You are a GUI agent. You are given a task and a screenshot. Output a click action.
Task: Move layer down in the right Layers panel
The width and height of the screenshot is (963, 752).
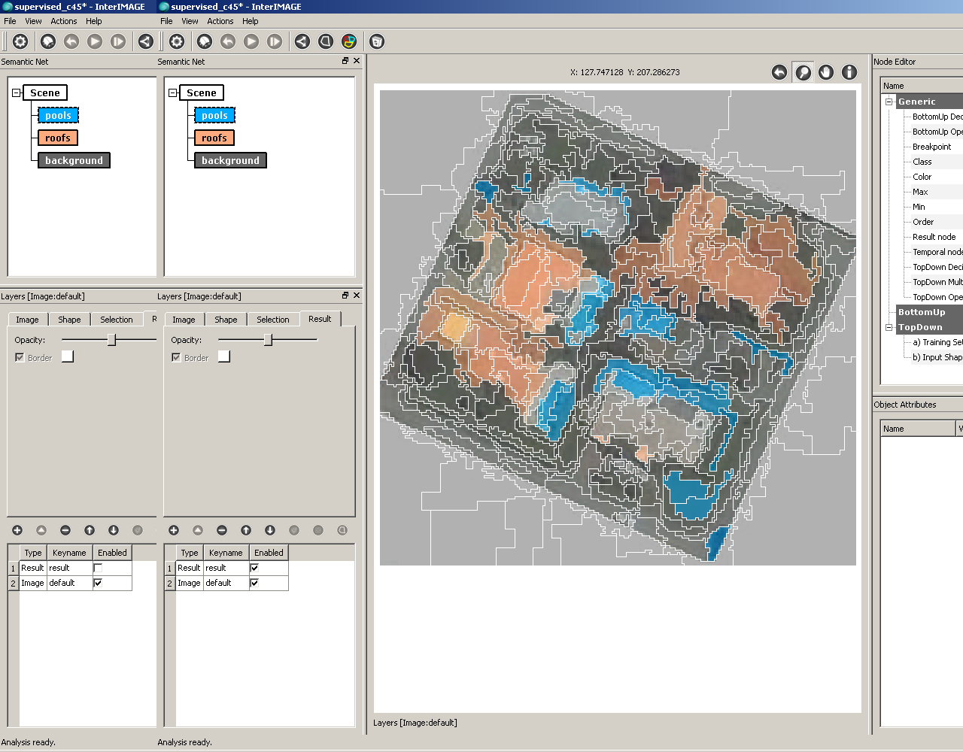tap(270, 530)
